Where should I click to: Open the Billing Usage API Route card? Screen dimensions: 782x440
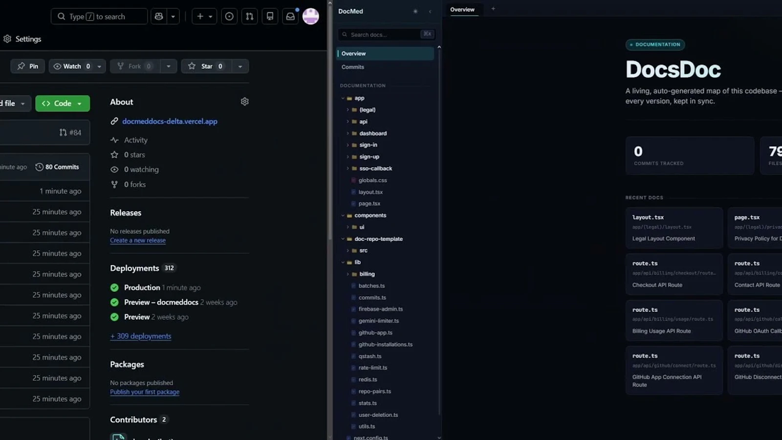pyautogui.click(x=674, y=321)
